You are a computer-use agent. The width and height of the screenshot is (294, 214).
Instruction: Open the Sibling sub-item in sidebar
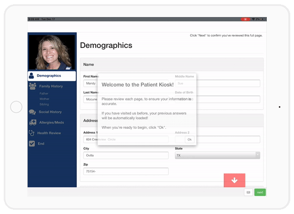(44, 104)
